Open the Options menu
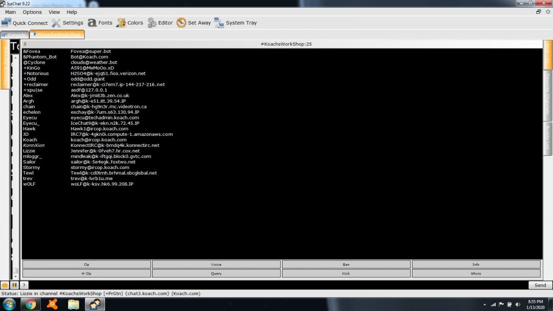Viewport: 553px width, 311px height. click(x=32, y=12)
